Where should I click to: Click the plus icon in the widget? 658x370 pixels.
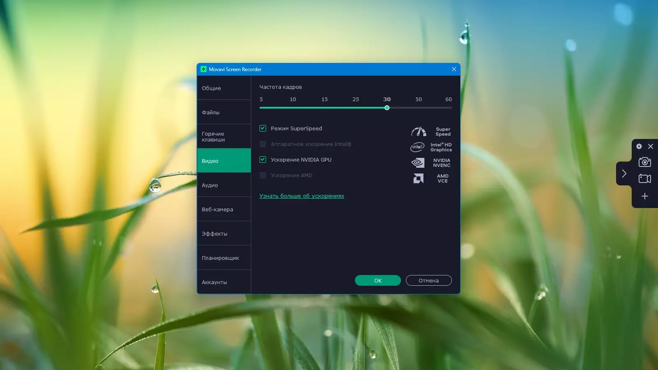[x=645, y=196]
